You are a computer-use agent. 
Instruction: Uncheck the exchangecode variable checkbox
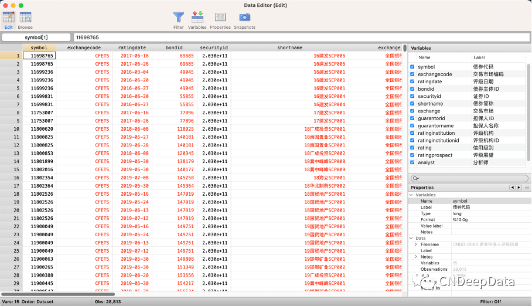[412, 74]
